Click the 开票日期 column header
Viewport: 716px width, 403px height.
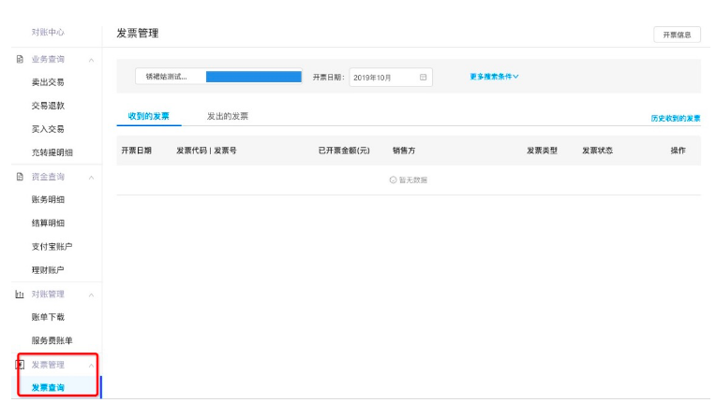[x=136, y=151]
